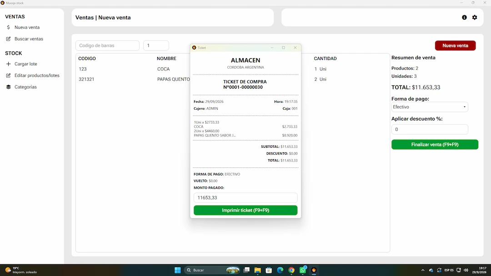The image size is (491, 276).
Task: Open File Explorer from the taskbar
Action: point(258,270)
